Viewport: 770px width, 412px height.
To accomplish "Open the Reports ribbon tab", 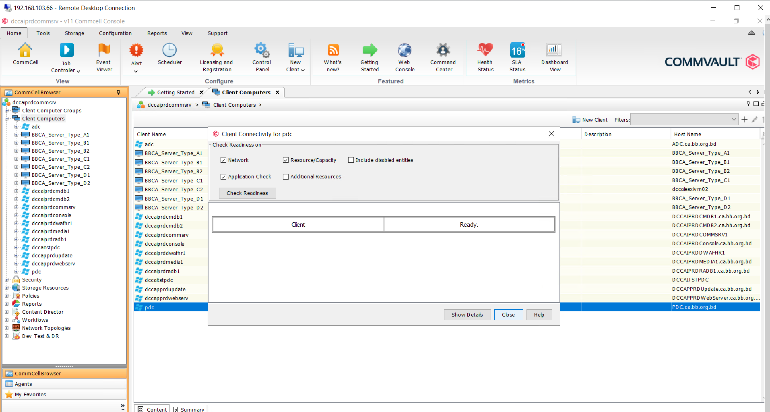I will (157, 33).
